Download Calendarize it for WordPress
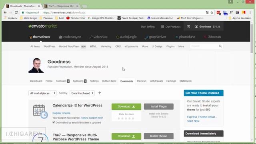 click(x=126, y=107)
